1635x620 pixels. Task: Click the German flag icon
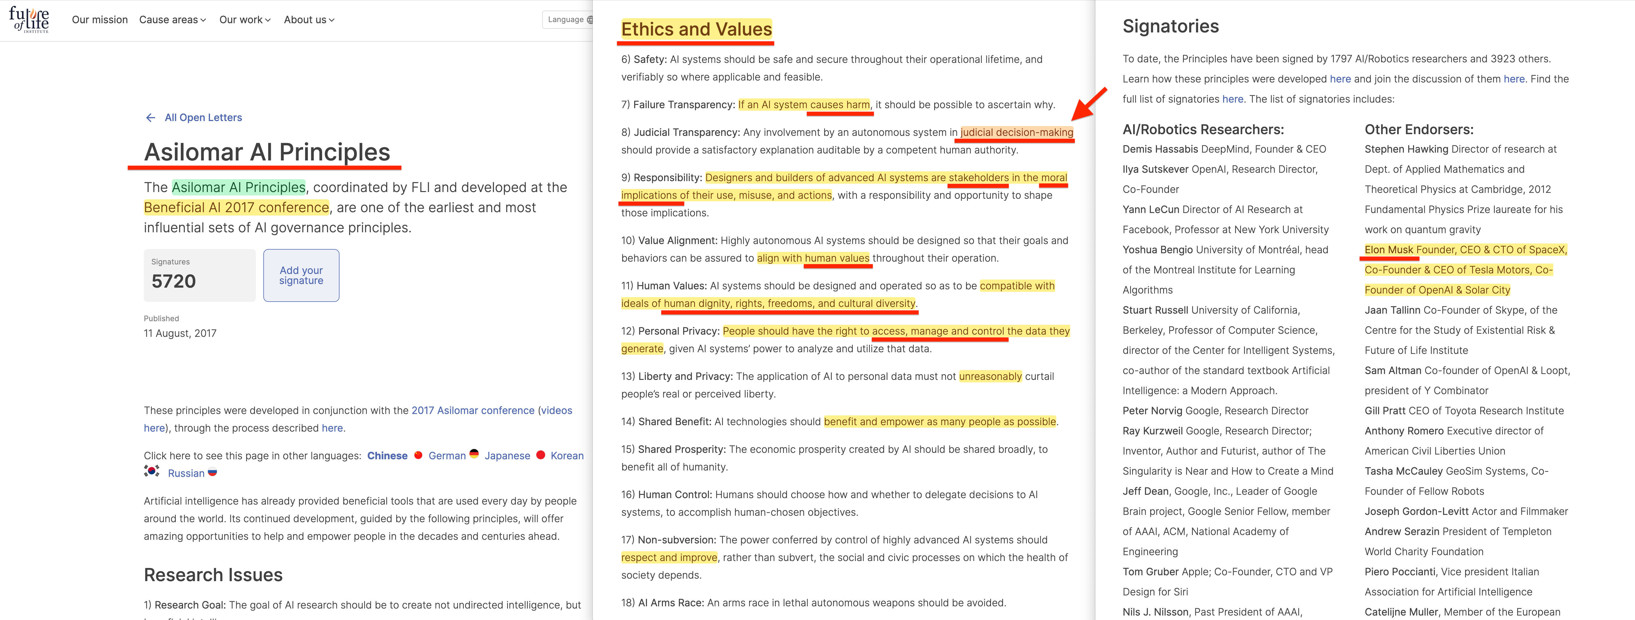tap(474, 454)
